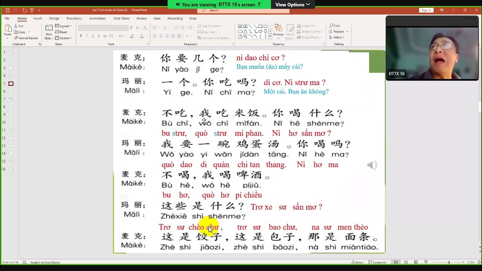Activate the Format Painter
Screen dimensions: 482x271
26,38
